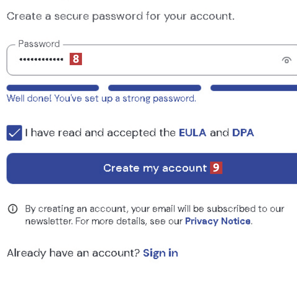Click the 'Password' field label

click(39, 44)
